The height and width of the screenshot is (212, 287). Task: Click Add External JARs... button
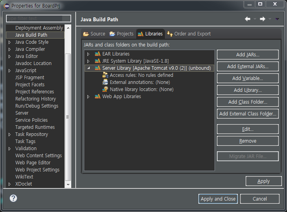tap(248, 66)
